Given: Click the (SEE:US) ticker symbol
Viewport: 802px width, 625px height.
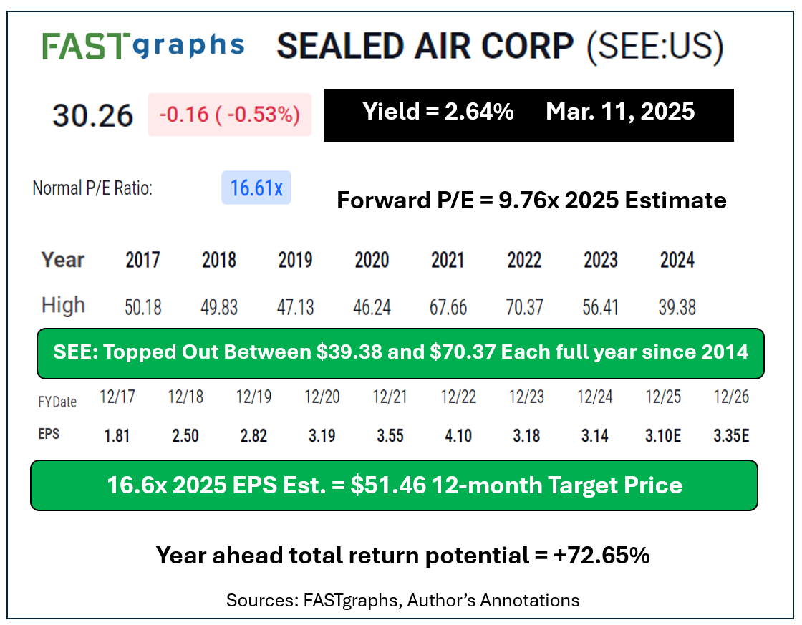Looking at the screenshot, I should coord(654,47).
